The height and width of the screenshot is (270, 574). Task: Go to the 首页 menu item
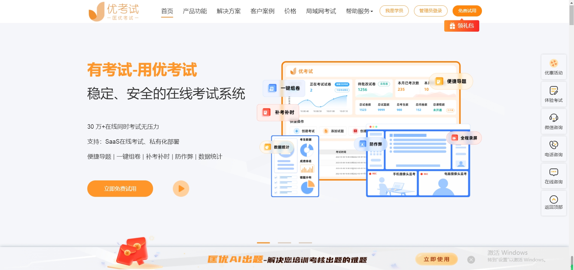click(x=167, y=11)
